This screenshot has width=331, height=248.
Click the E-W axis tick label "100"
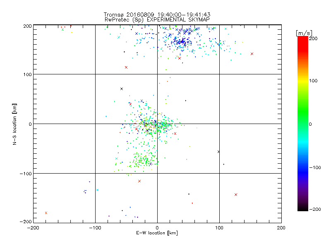click(x=219, y=228)
